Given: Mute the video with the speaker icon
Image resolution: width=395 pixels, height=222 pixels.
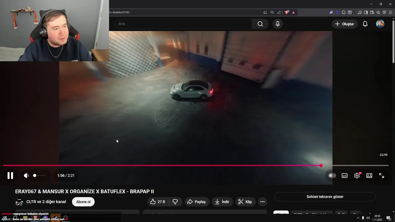Looking at the screenshot, I should (x=26, y=175).
